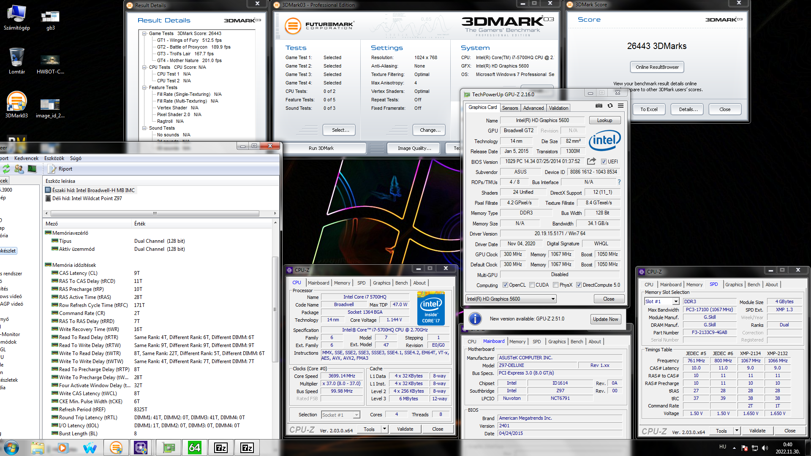Click the Image Quality... button in 3DMark03

[414, 148]
